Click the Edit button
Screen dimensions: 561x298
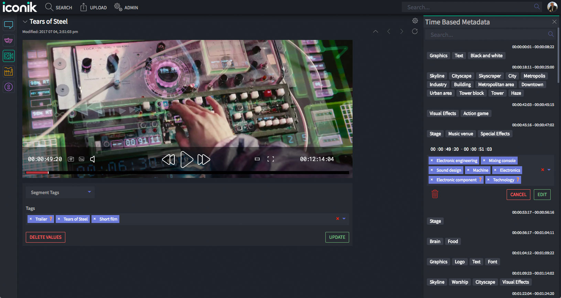[x=542, y=194]
